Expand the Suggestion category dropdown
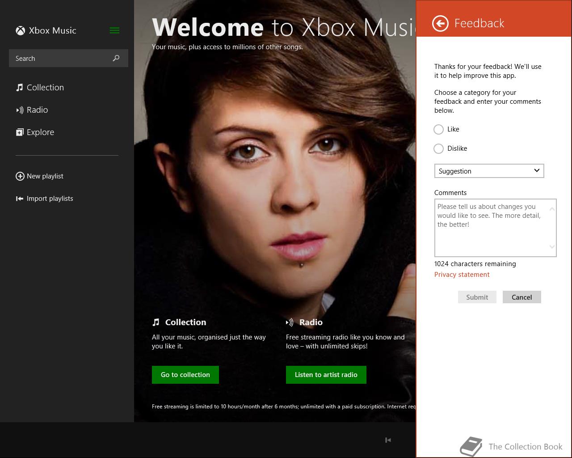The image size is (572, 458). (489, 171)
